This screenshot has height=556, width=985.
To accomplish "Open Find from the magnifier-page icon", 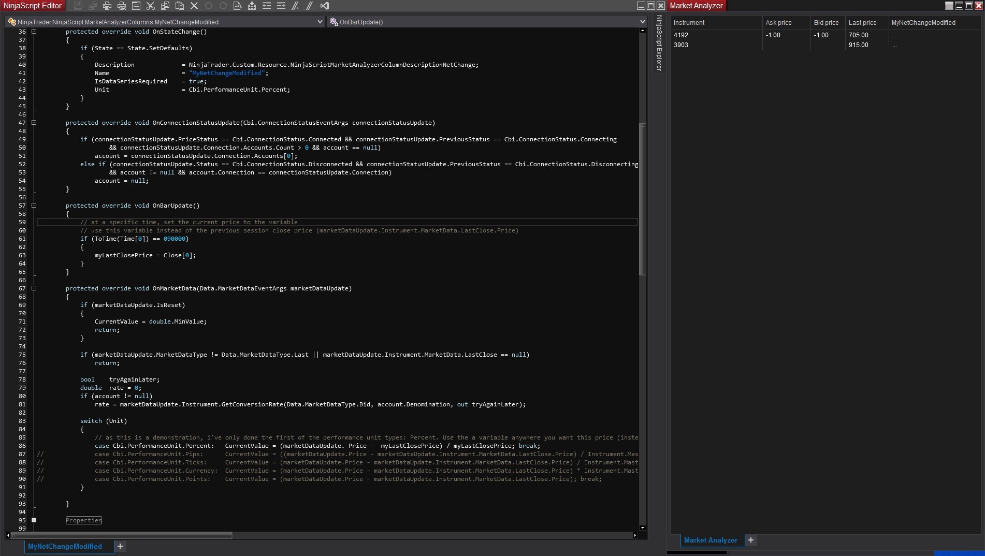I will click(x=238, y=6).
